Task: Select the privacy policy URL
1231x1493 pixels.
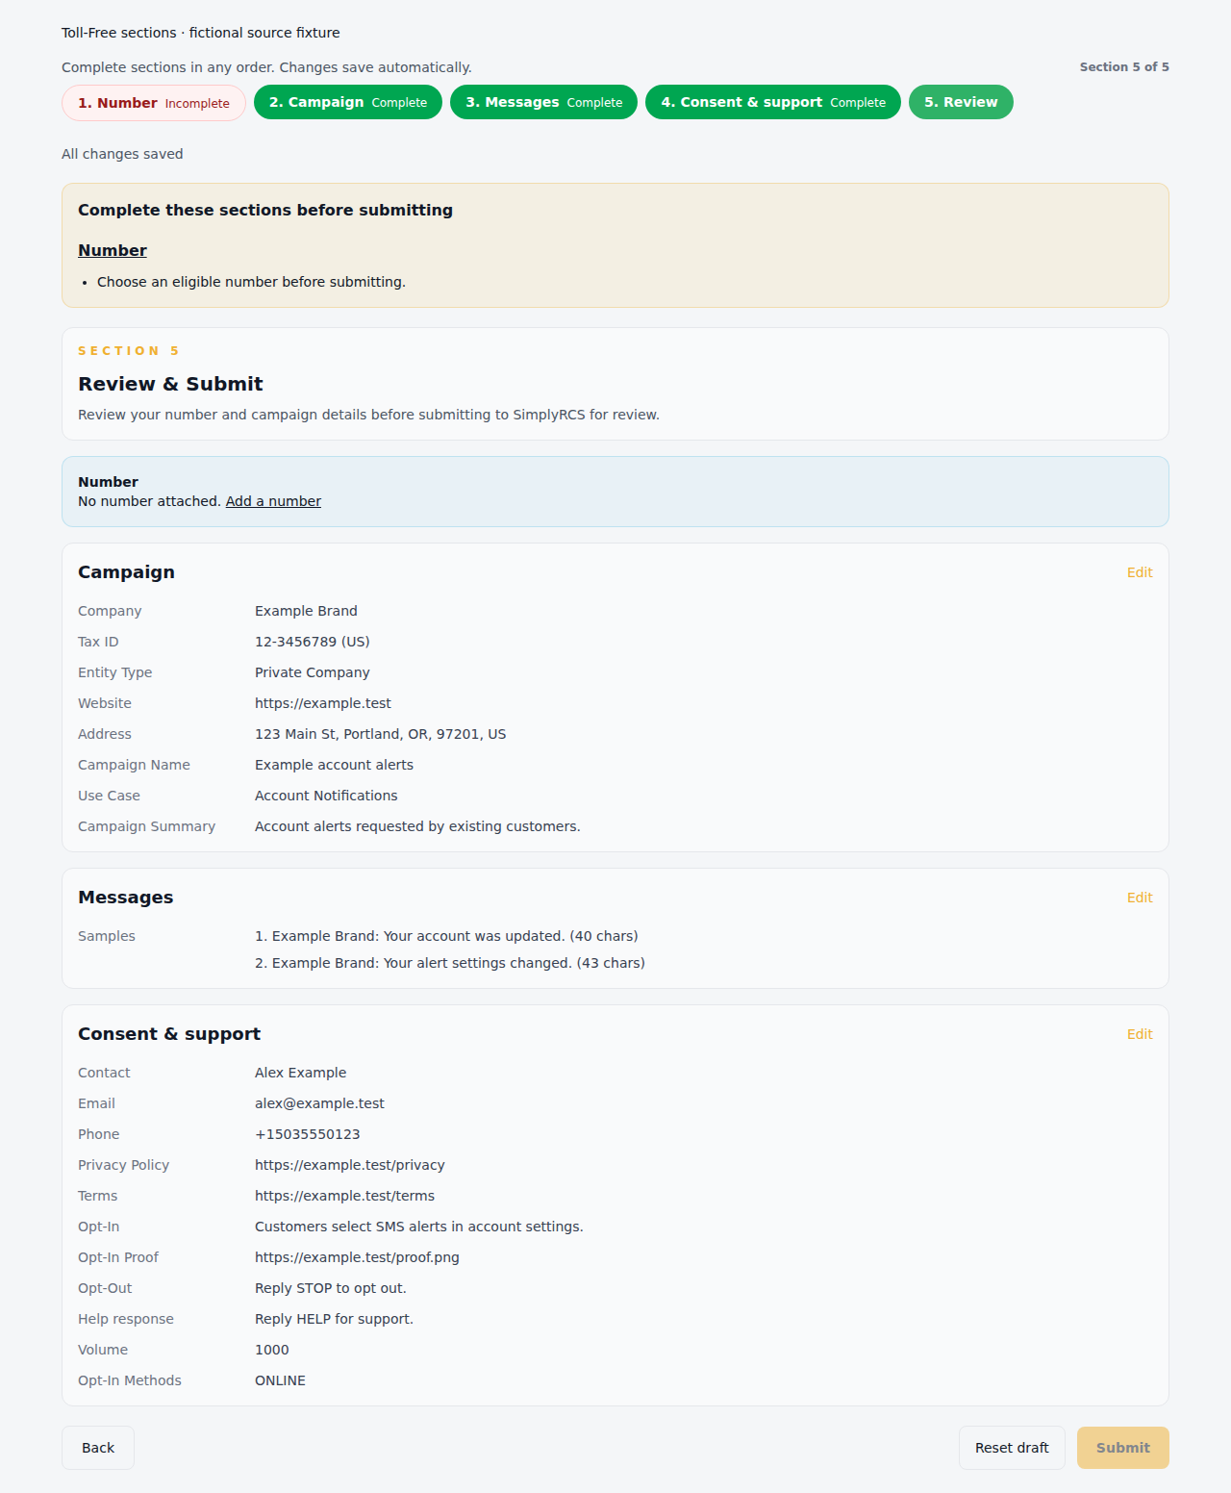Action: tap(350, 1165)
